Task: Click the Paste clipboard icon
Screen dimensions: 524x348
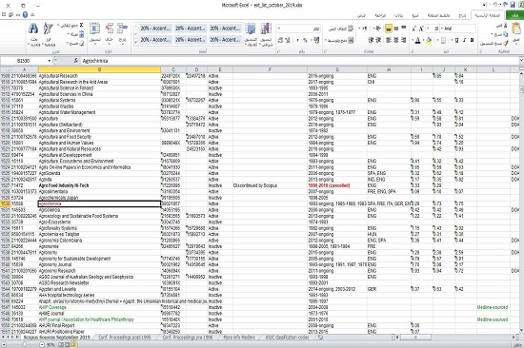Action: point(516,29)
